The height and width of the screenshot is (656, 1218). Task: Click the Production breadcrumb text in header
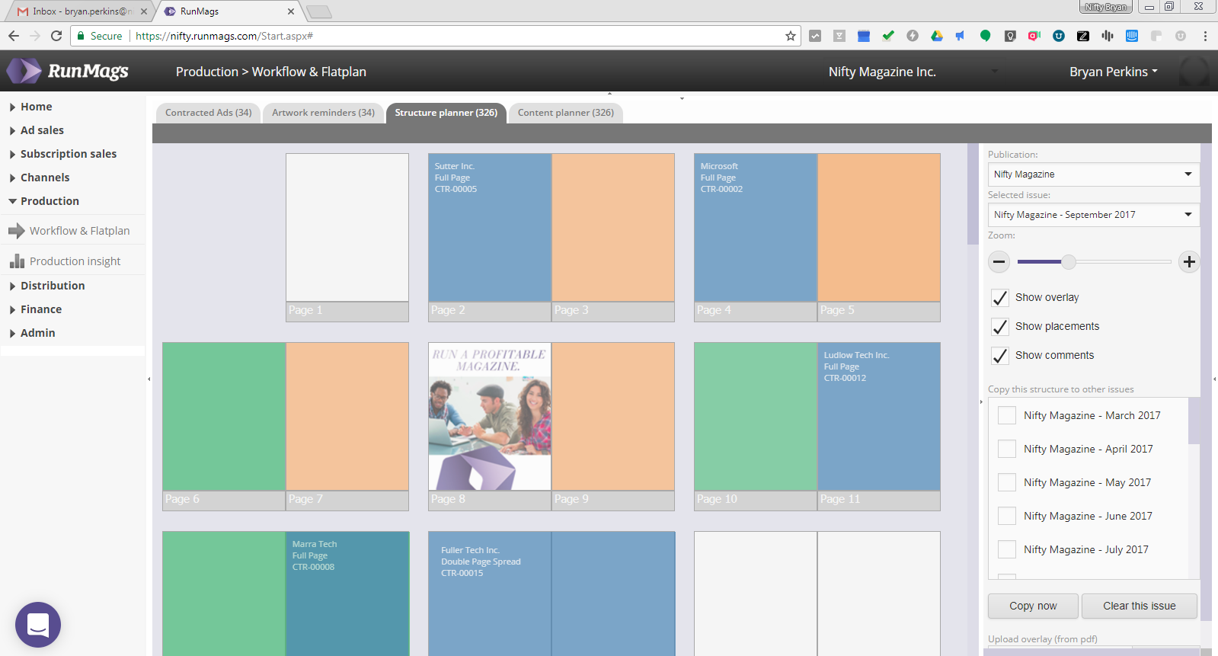pyautogui.click(x=207, y=72)
